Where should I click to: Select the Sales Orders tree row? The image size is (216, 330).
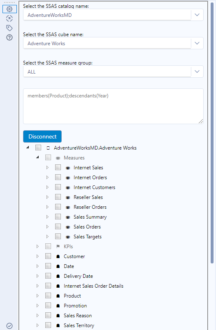tap(87, 227)
